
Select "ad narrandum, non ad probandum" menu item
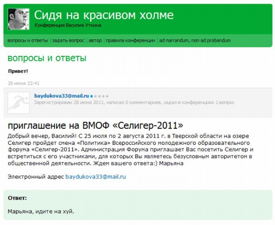coord(195,40)
